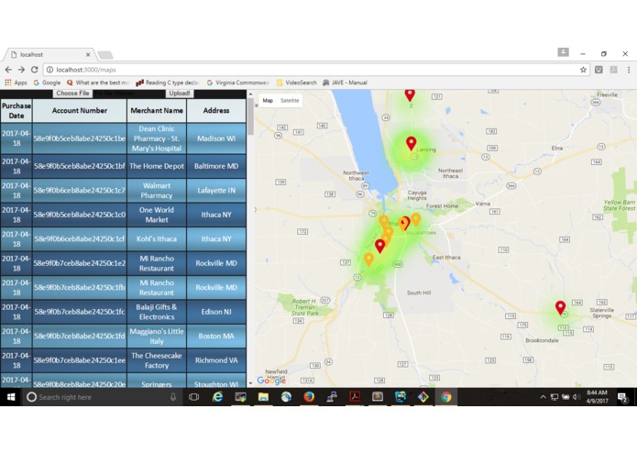The height and width of the screenshot is (453, 637).
Task: Open Chrome's three-dot menu
Action: click(629, 70)
